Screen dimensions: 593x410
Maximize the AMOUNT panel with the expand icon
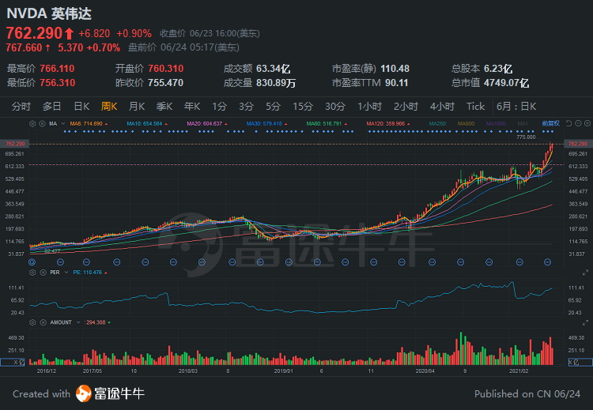pyautogui.click(x=585, y=323)
